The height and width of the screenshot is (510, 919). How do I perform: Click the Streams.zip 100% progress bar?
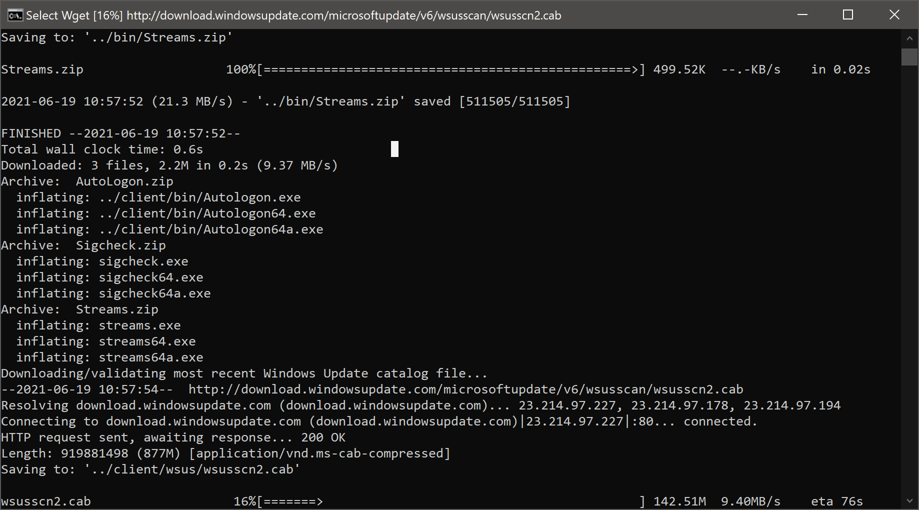click(x=450, y=69)
